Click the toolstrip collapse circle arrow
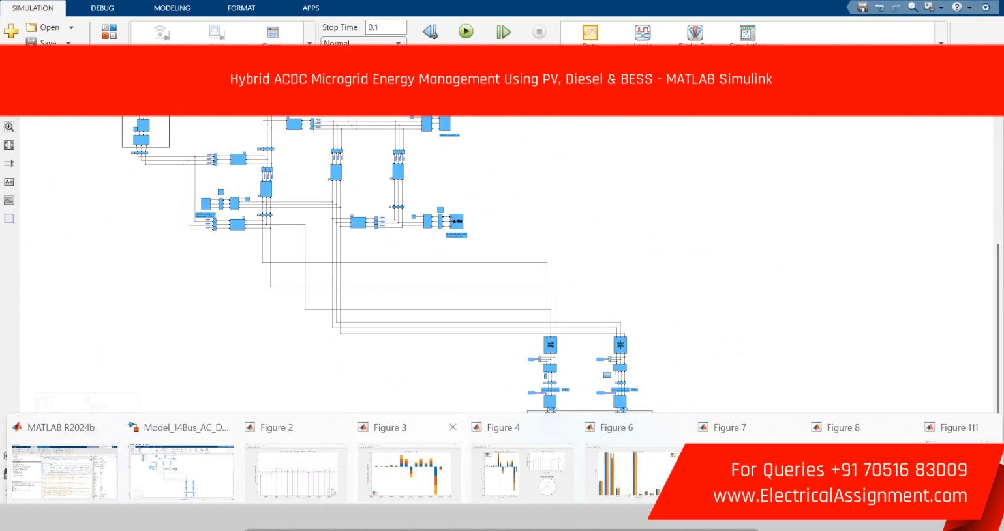Viewport: 1004px width, 531px height. (986, 7)
